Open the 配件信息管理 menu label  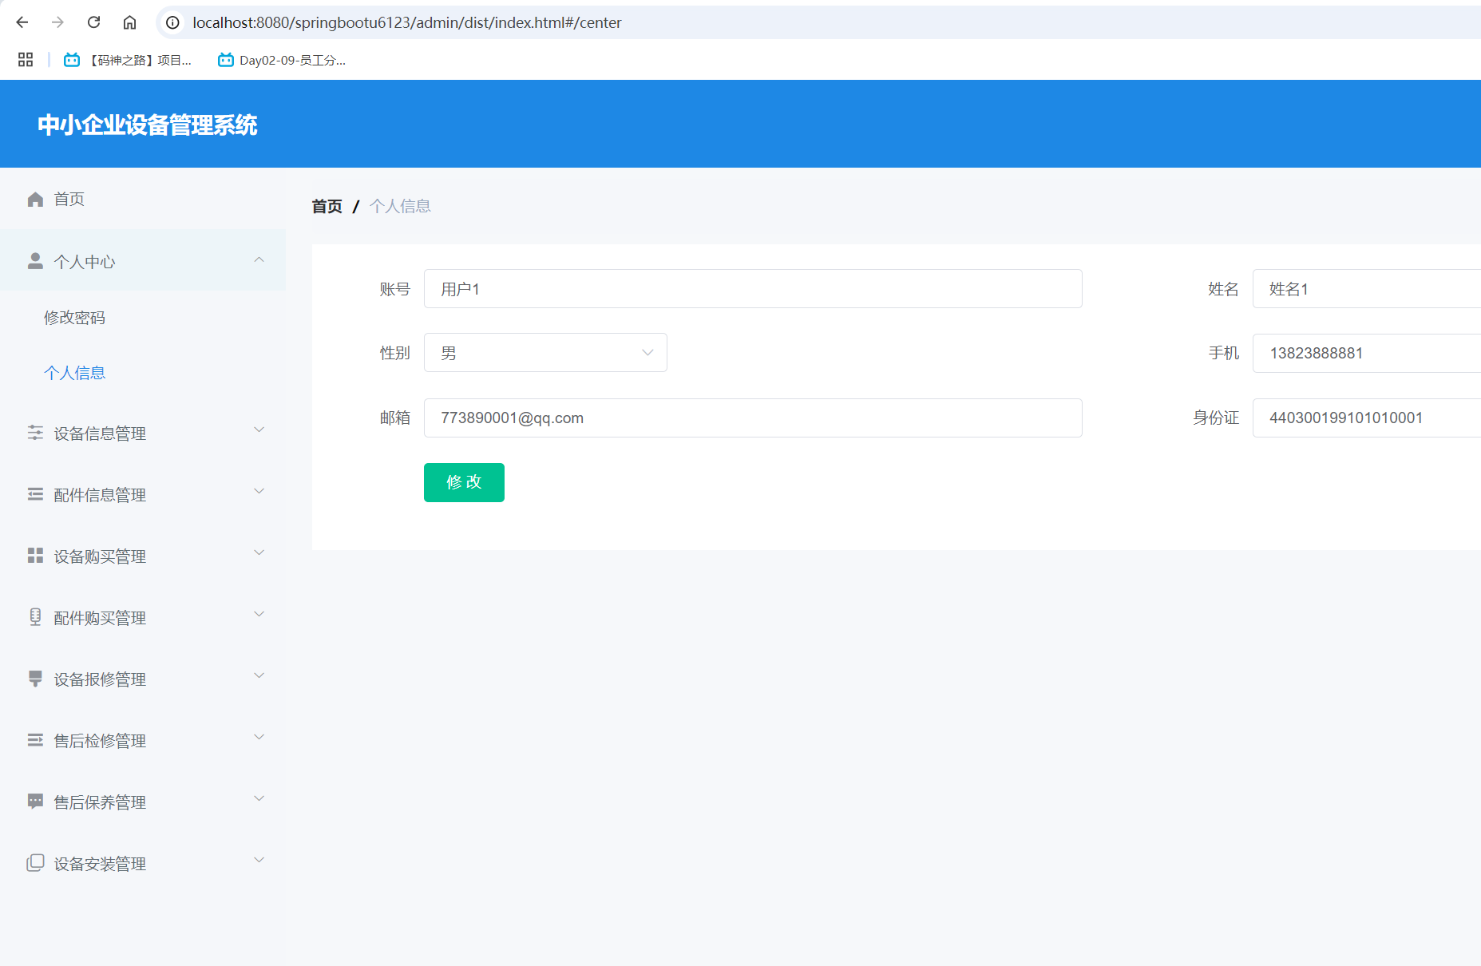click(100, 495)
